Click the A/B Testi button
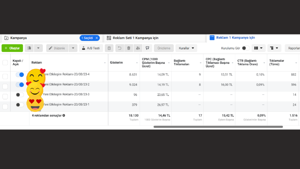 tap(91, 48)
